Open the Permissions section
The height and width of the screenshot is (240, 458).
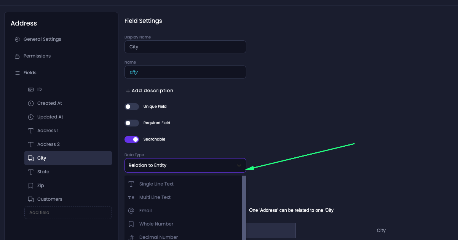click(x=37, y=56)
